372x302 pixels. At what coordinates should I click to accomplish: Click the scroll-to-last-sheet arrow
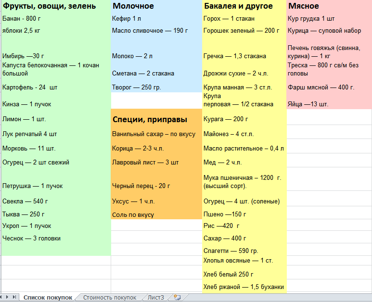coord(14,297)
